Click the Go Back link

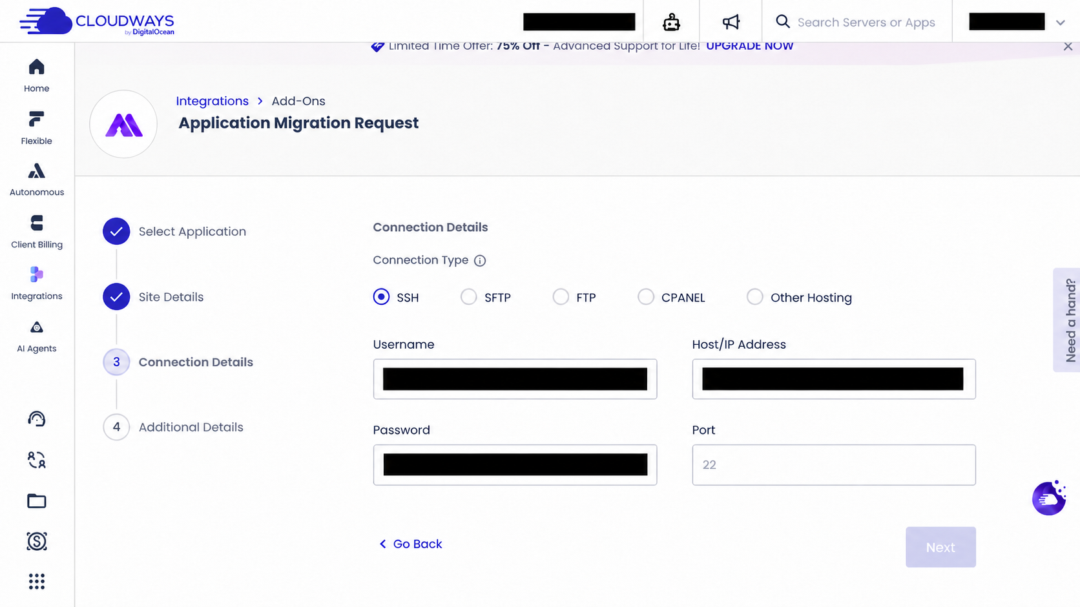(411, 544)
